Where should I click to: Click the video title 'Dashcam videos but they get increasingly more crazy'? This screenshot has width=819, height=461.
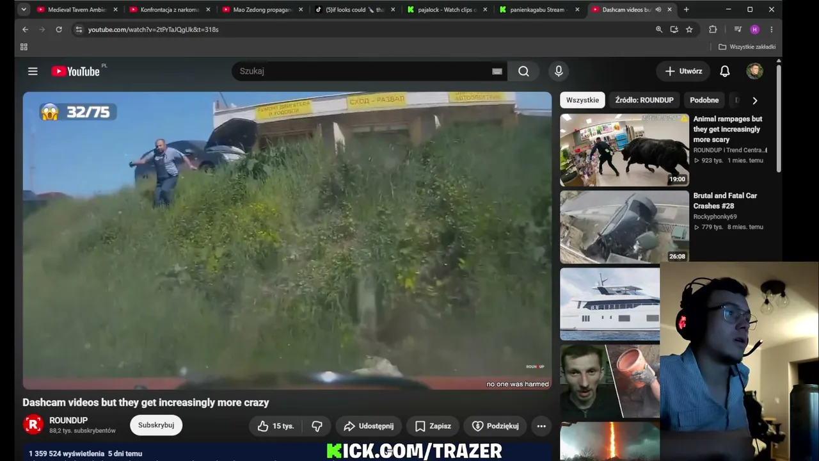click(146, 402)
